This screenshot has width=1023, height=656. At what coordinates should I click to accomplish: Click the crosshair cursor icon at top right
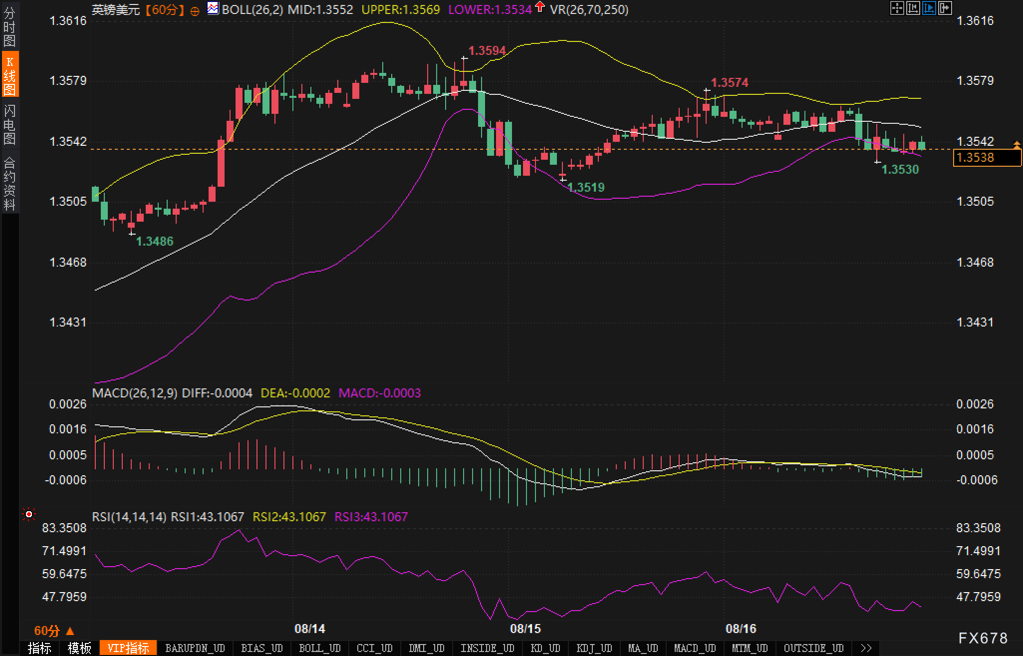point(897,8)
